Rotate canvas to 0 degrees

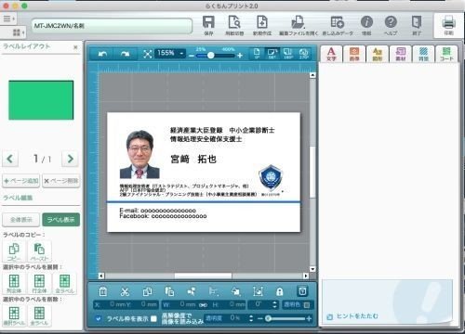point(257,54)
